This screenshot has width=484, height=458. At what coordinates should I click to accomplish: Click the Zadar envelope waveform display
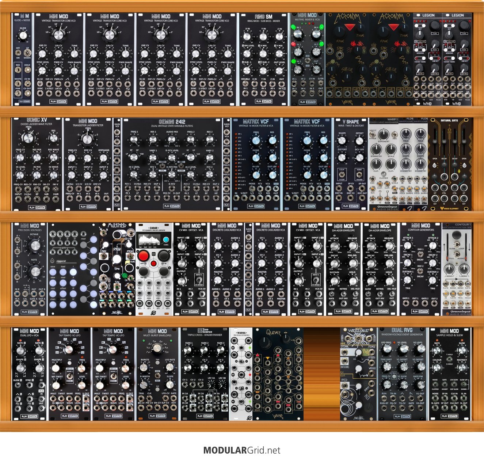point(149,241)
